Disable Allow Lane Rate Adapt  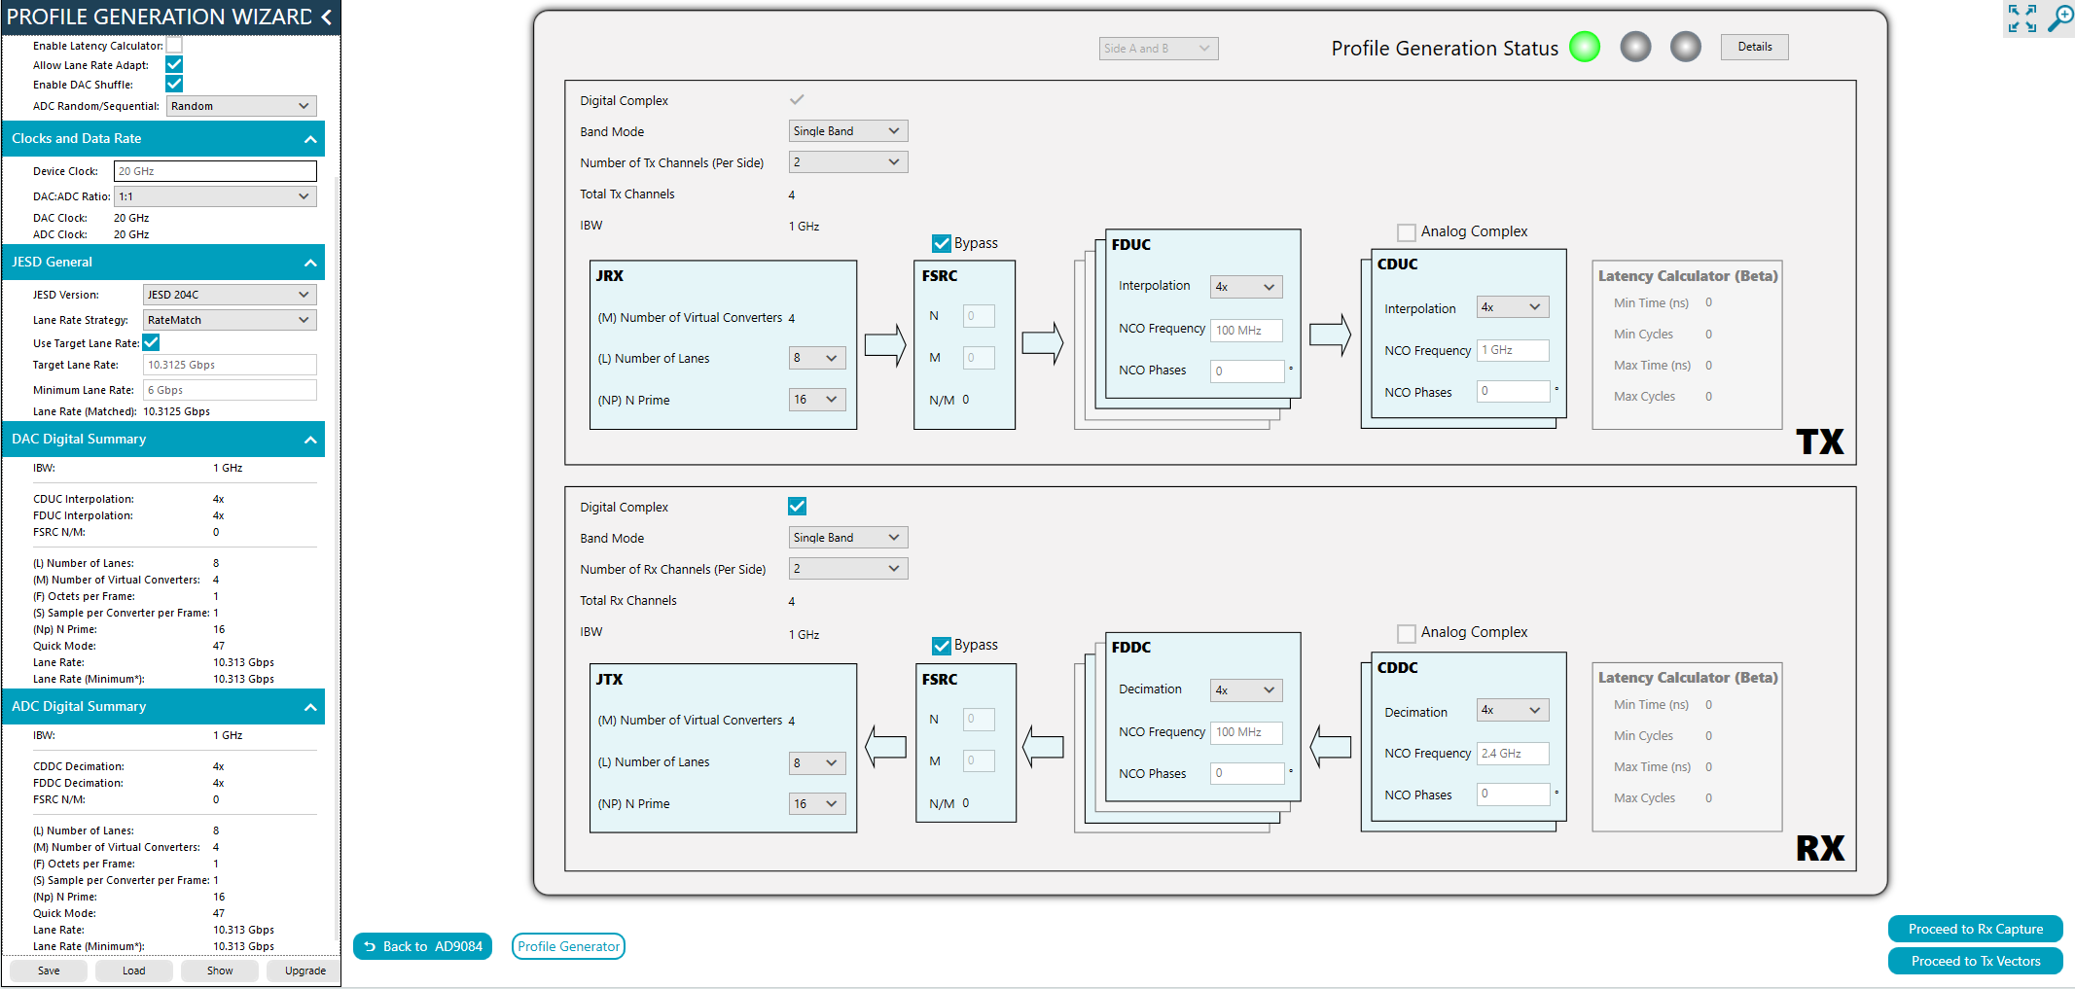pyautogui.click(x=174, y=64)
